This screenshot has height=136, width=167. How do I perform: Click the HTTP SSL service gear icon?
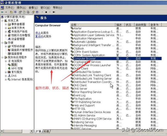pyautogui.click(x=72, y=108)
